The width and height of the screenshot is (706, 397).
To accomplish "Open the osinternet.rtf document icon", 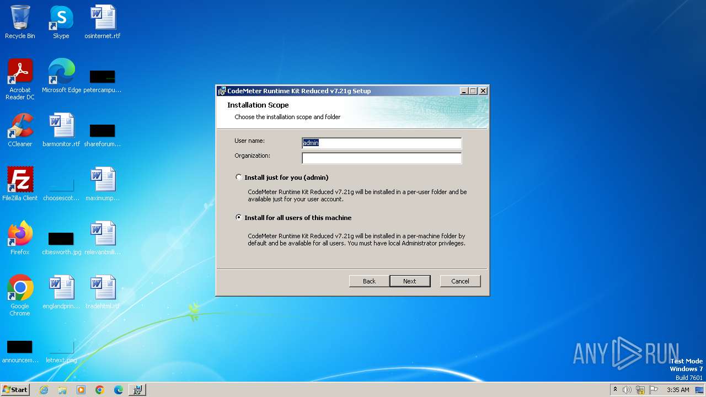I will tap(103, 22).
